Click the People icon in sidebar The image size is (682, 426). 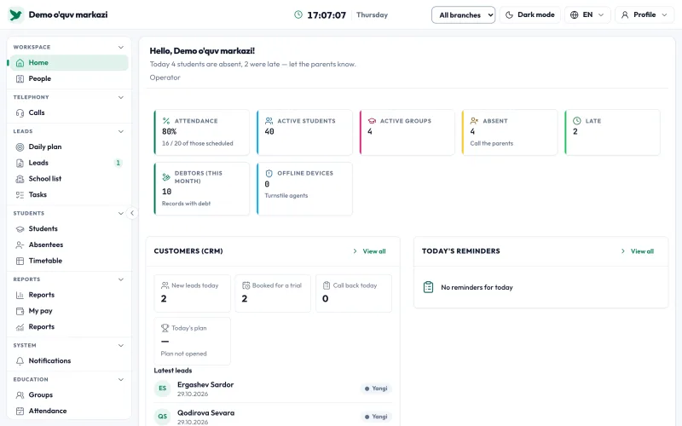point(20,78)
